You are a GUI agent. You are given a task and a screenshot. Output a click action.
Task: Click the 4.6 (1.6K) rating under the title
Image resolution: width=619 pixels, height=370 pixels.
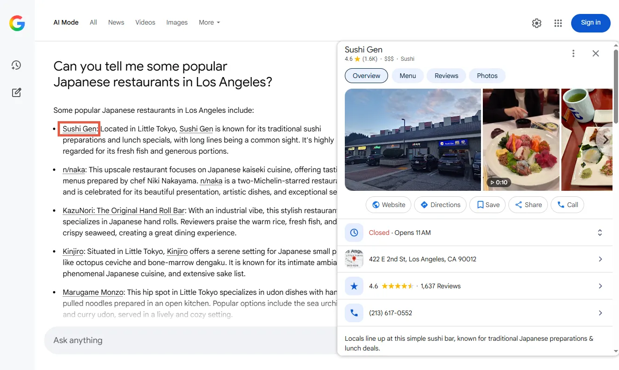[x=362, y=59]
